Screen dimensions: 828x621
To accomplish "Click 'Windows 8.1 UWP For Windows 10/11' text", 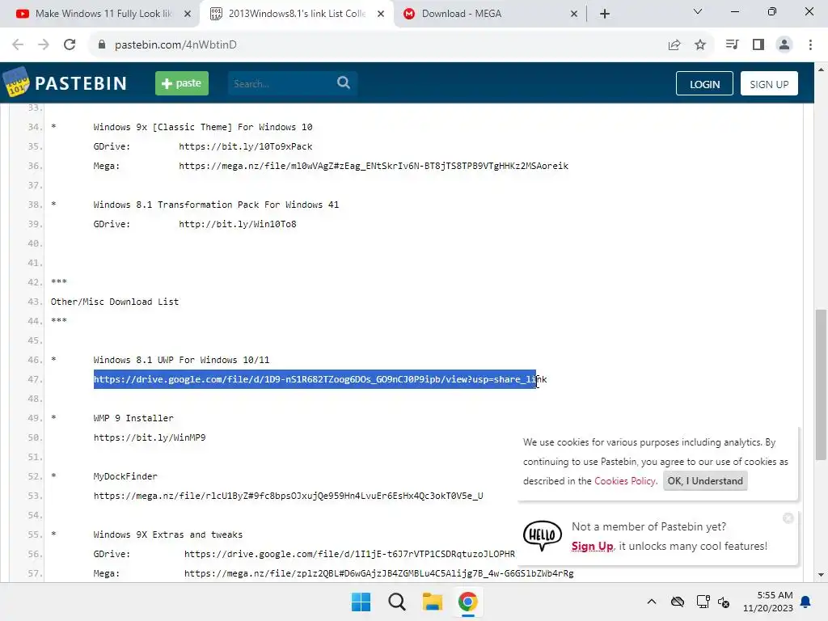I will tap(181, 360).
